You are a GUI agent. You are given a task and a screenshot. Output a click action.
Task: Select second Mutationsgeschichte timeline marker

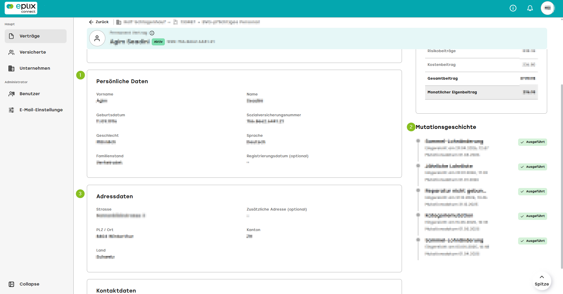pyautogui.click(x=418, y=166)
